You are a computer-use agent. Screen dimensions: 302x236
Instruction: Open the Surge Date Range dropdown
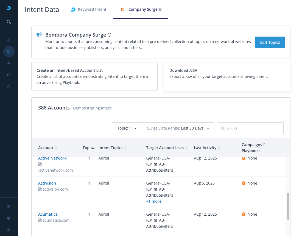click(x=178, y=128)
